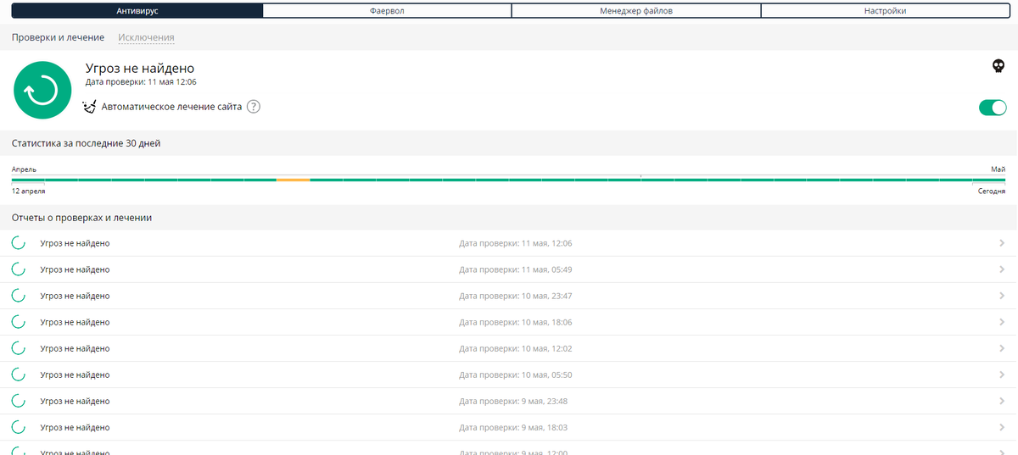Open the help question mark for auto cure
The height and width of the screenshot is (455, 1018).
tap(253, 107)
